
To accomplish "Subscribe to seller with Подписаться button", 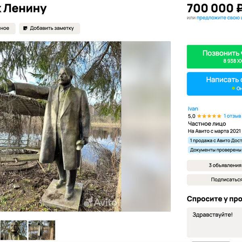I will (x=215, y=179).
